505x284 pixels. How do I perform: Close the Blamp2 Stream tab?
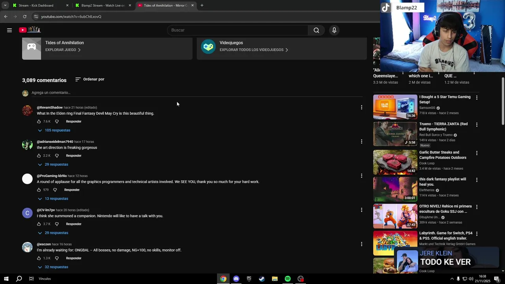130,6
